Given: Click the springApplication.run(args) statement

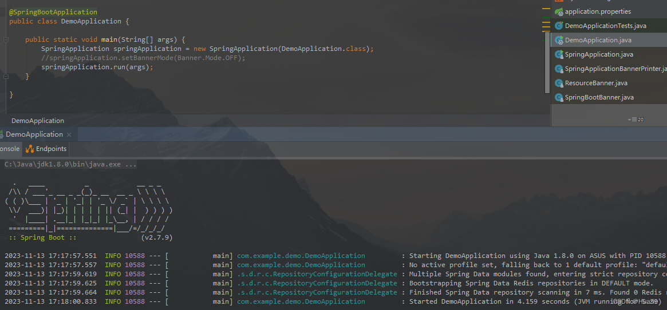Looking at the screenshot, I should point(97,67).
